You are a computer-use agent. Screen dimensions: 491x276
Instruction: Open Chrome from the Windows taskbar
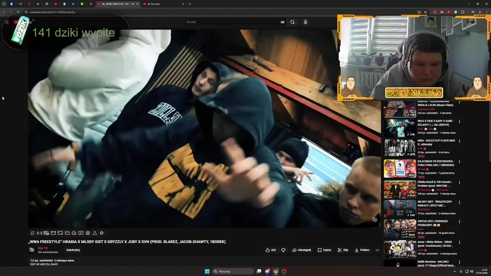pos(275,271)
